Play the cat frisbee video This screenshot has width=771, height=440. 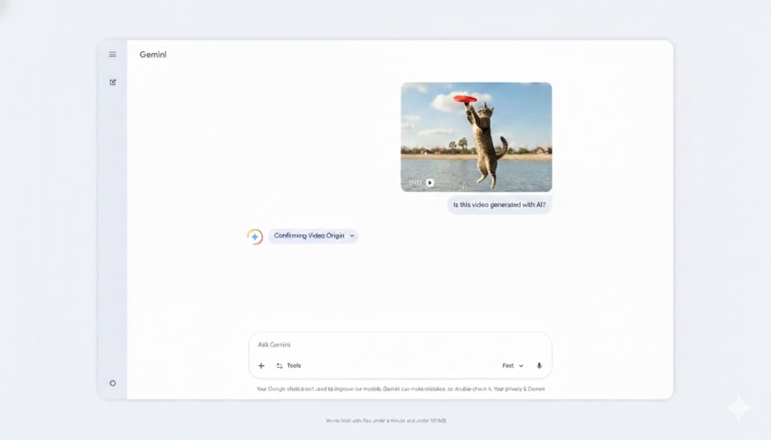(x=430, y=182)
